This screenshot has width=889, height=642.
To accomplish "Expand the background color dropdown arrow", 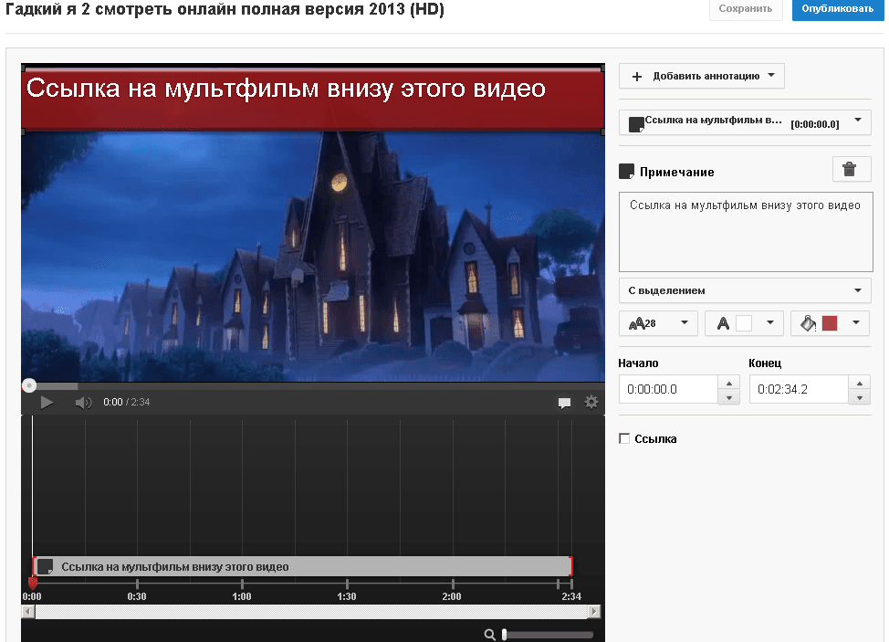I will [x=856, y=322].
